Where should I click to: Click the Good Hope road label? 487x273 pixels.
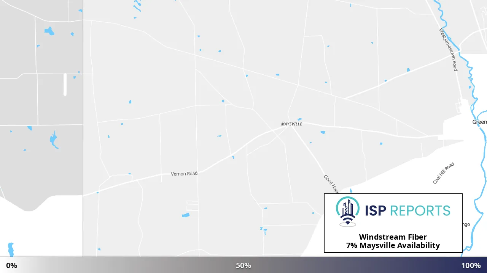coord(331,184)
